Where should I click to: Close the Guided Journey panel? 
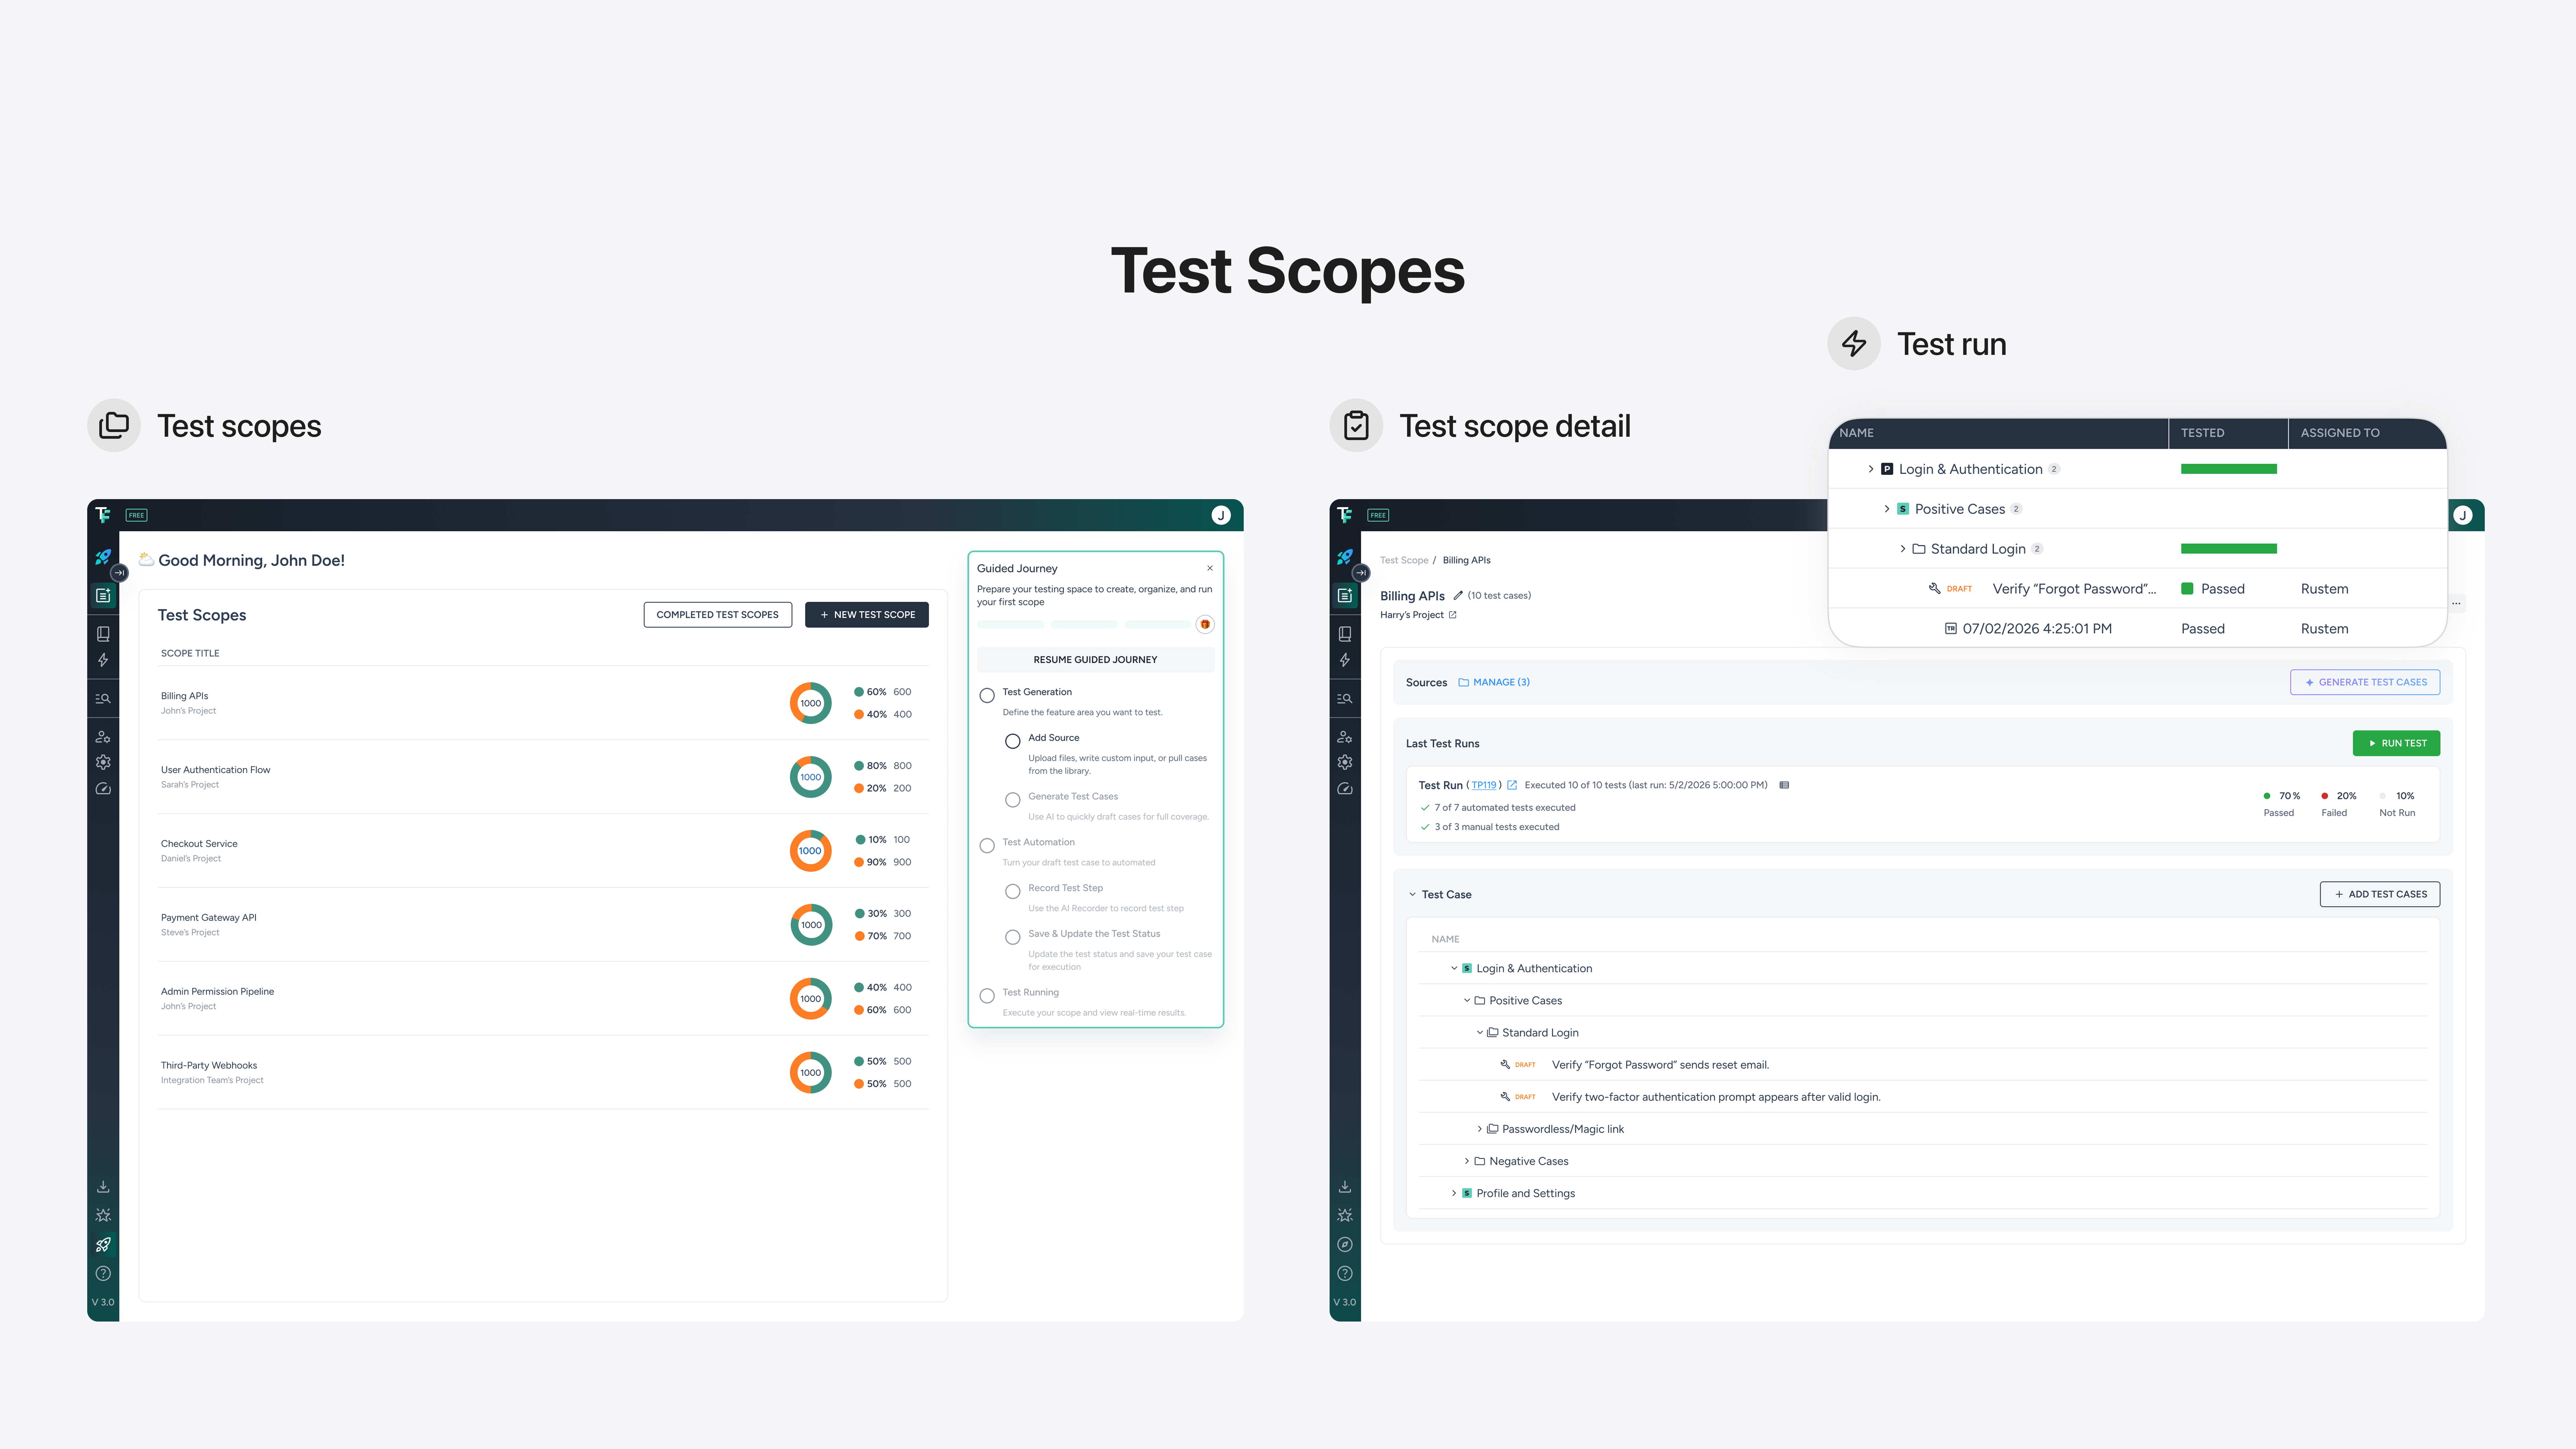click(1210, 568)
